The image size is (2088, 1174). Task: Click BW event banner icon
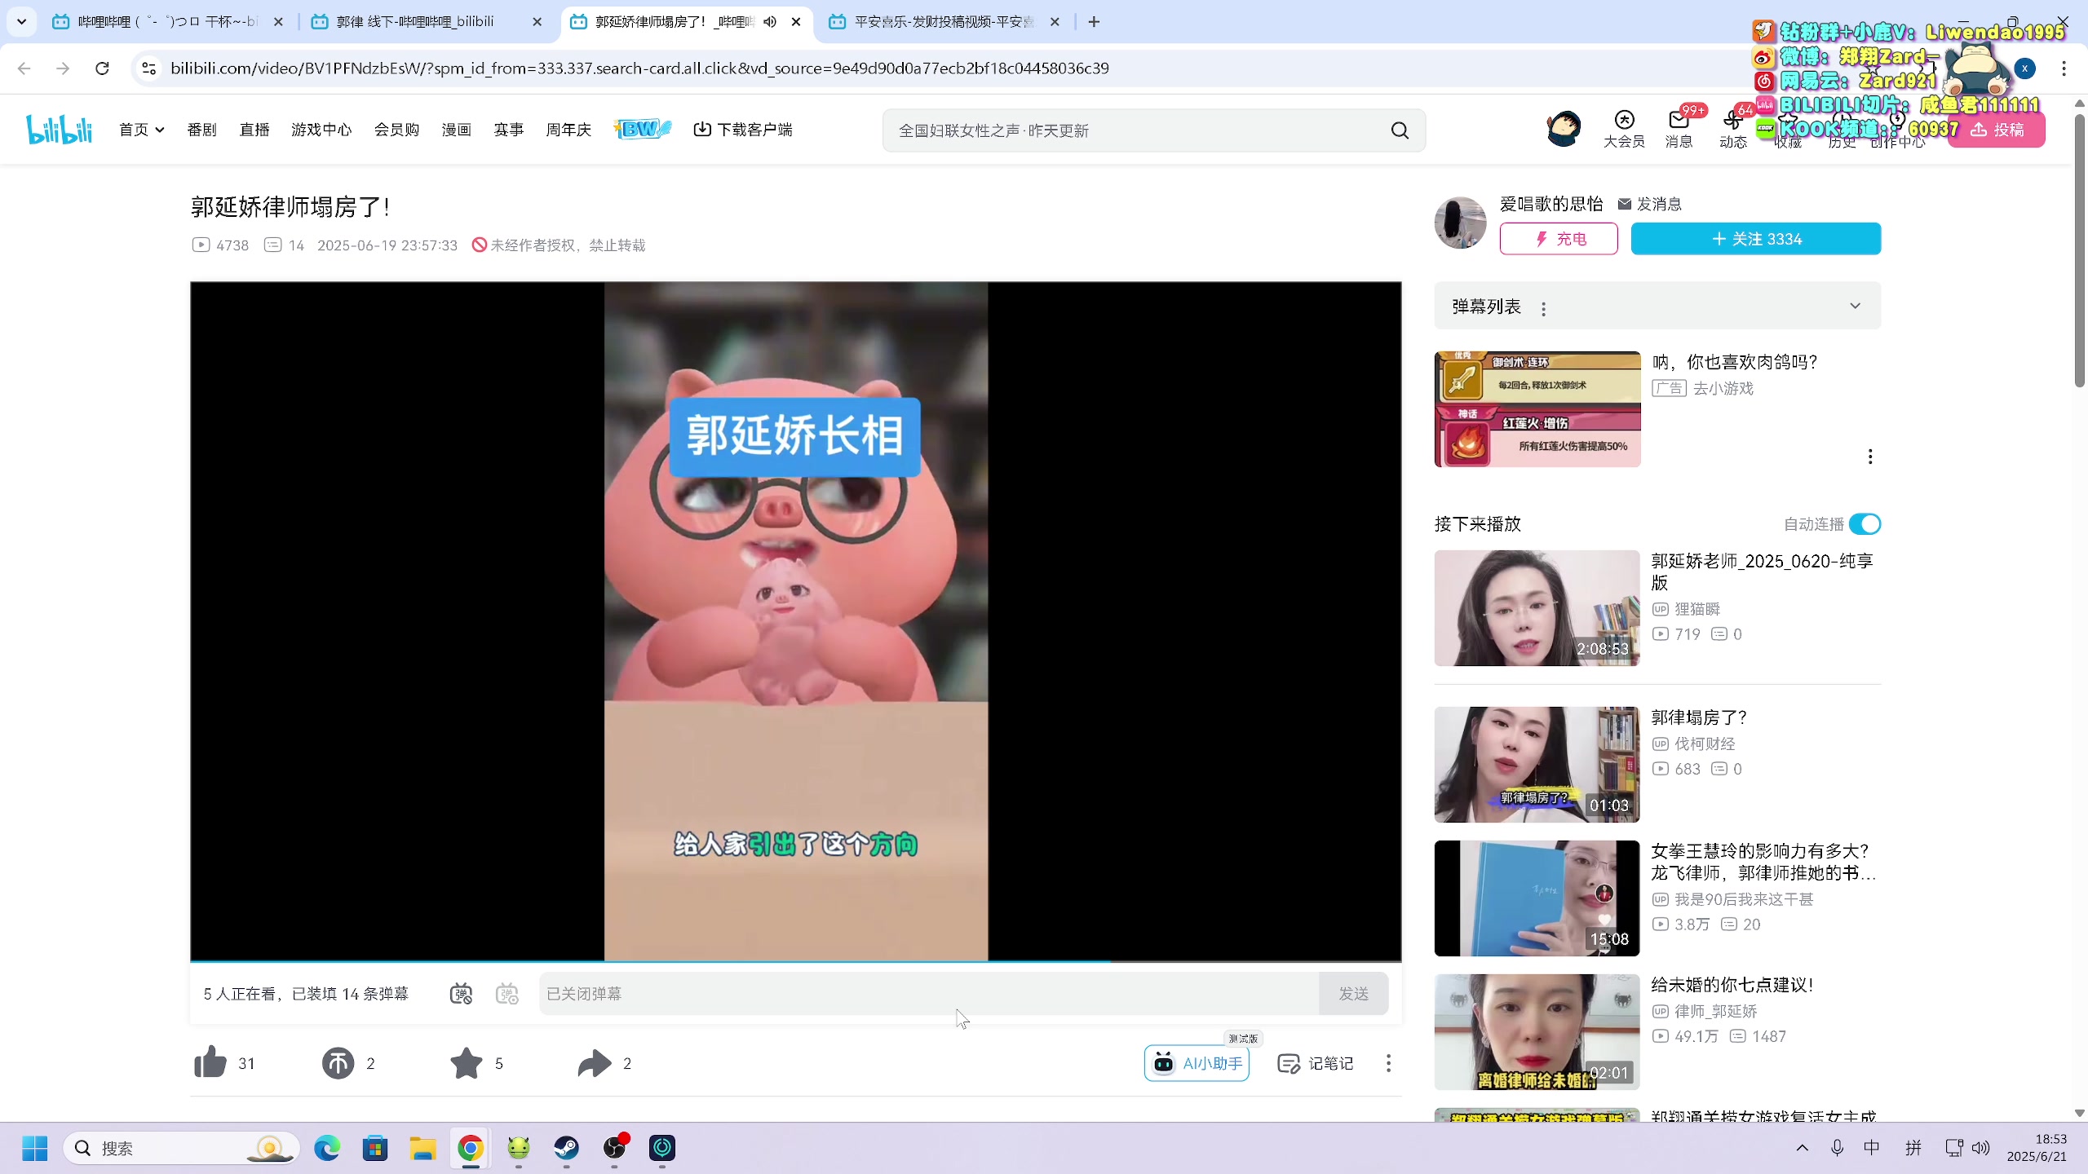pos(642,129)
